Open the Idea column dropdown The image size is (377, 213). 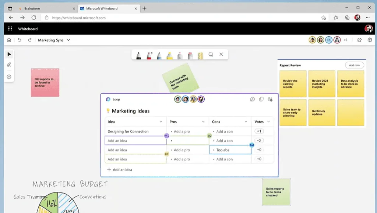161,121
